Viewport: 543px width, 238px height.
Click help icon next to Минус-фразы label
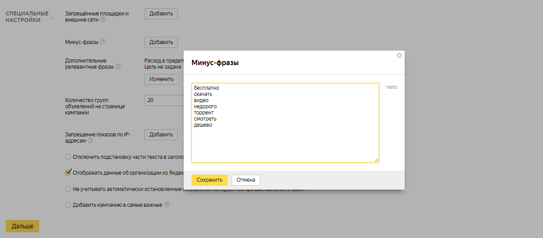click(103, 42)
